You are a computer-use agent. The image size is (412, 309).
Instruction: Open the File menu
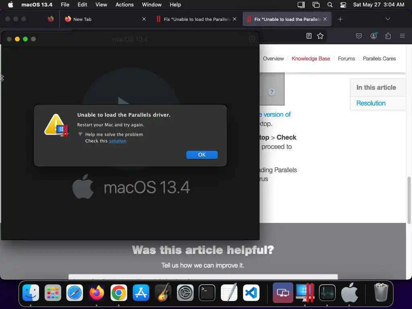point(65,5)
